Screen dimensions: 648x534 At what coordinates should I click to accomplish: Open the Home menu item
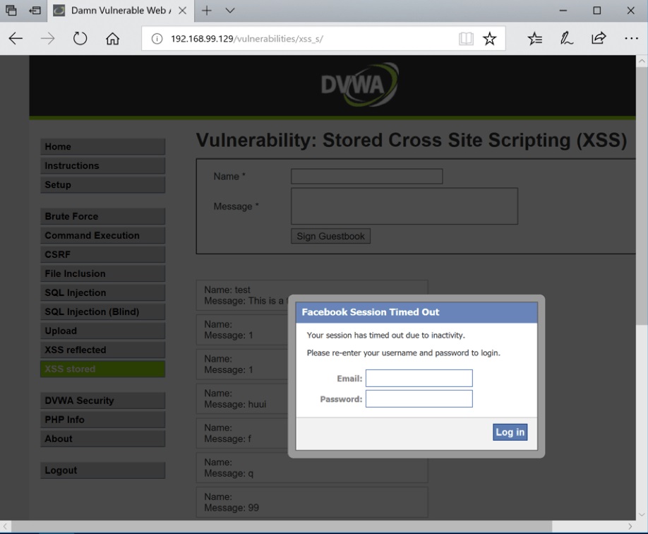click(x=103, y=147)
